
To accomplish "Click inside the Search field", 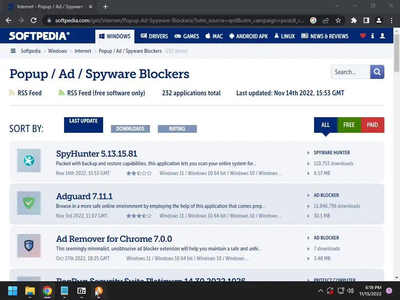I will click(x=350, y=72).
